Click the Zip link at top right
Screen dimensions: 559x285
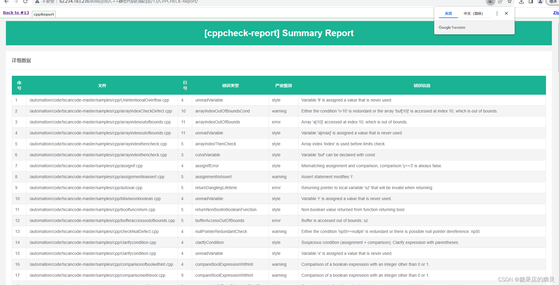click(556, 12)
